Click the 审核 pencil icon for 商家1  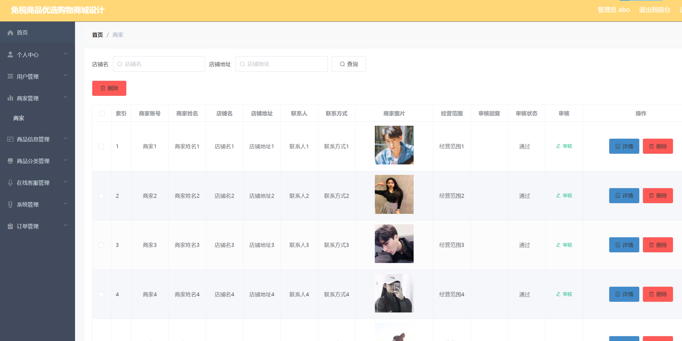click(x=558, y=146)
